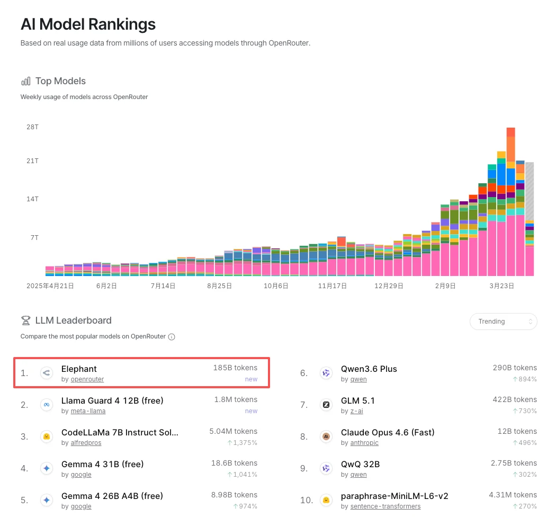Click the Top Models bar chart icon
Image resolution: width=556 pixels, height=526 pixels.
(25, 81)
